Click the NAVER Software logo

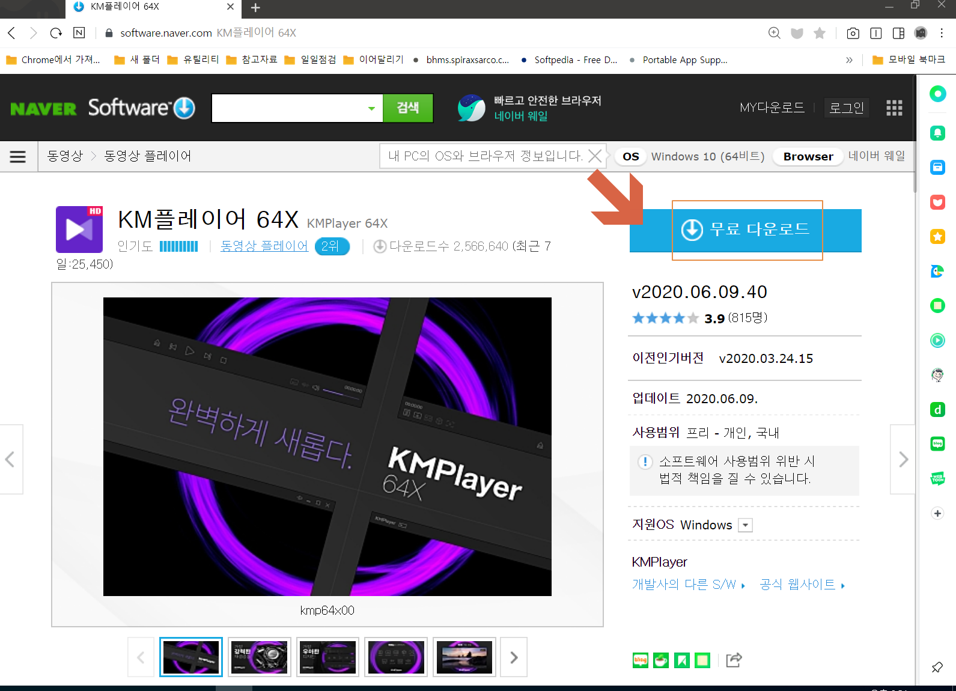[x=103, y=108]
